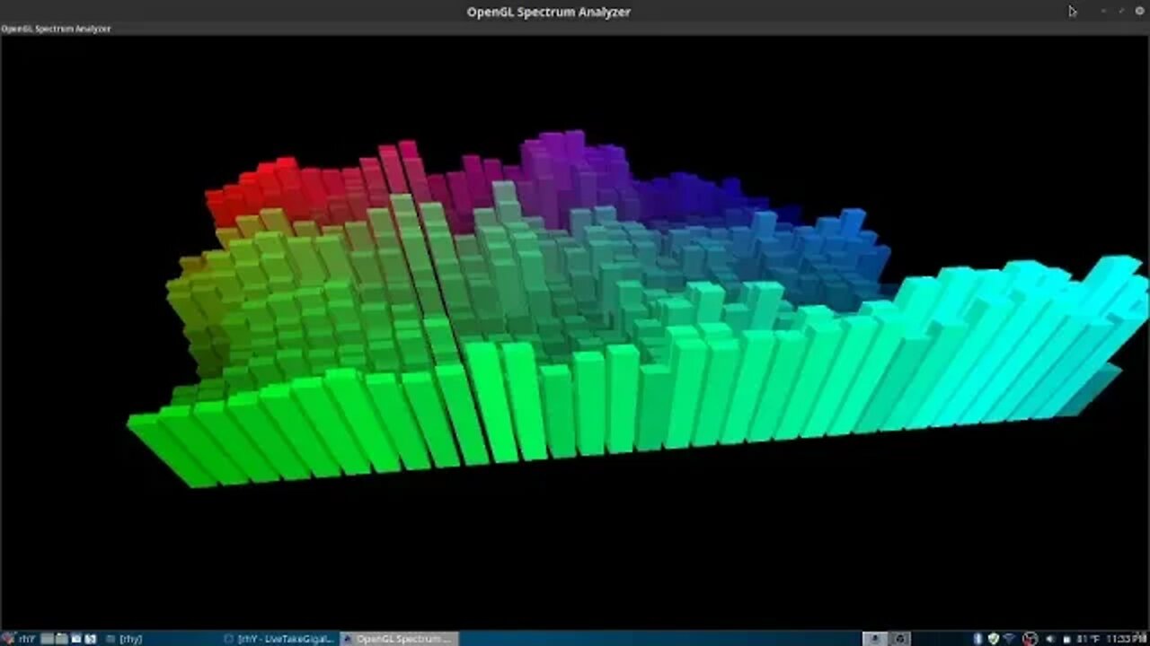Switch to the rhY - LiveTakeGigal... taskbar window
The image size is (1150, 646).
tap(280, 639)
